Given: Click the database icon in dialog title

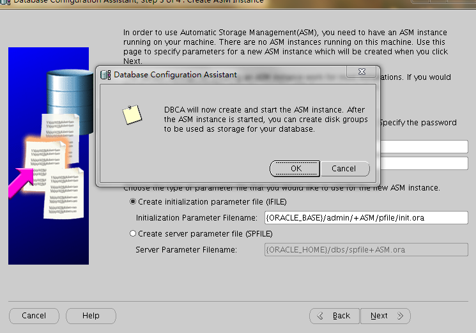Looking at the screenshot, I should (105, 75).
